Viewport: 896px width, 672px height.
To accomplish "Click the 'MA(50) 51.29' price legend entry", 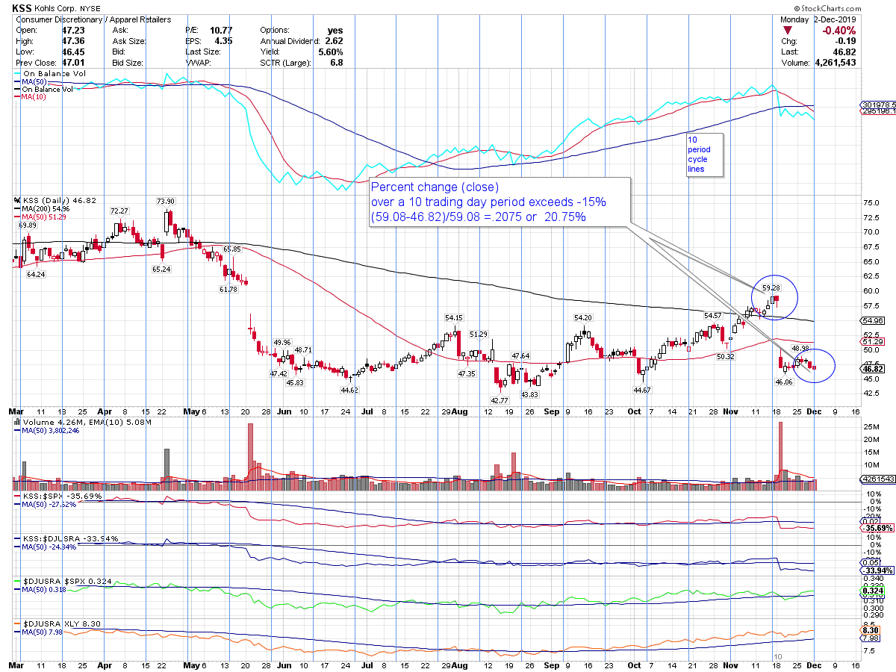I will pyautogui.click(x=41, y=217).
